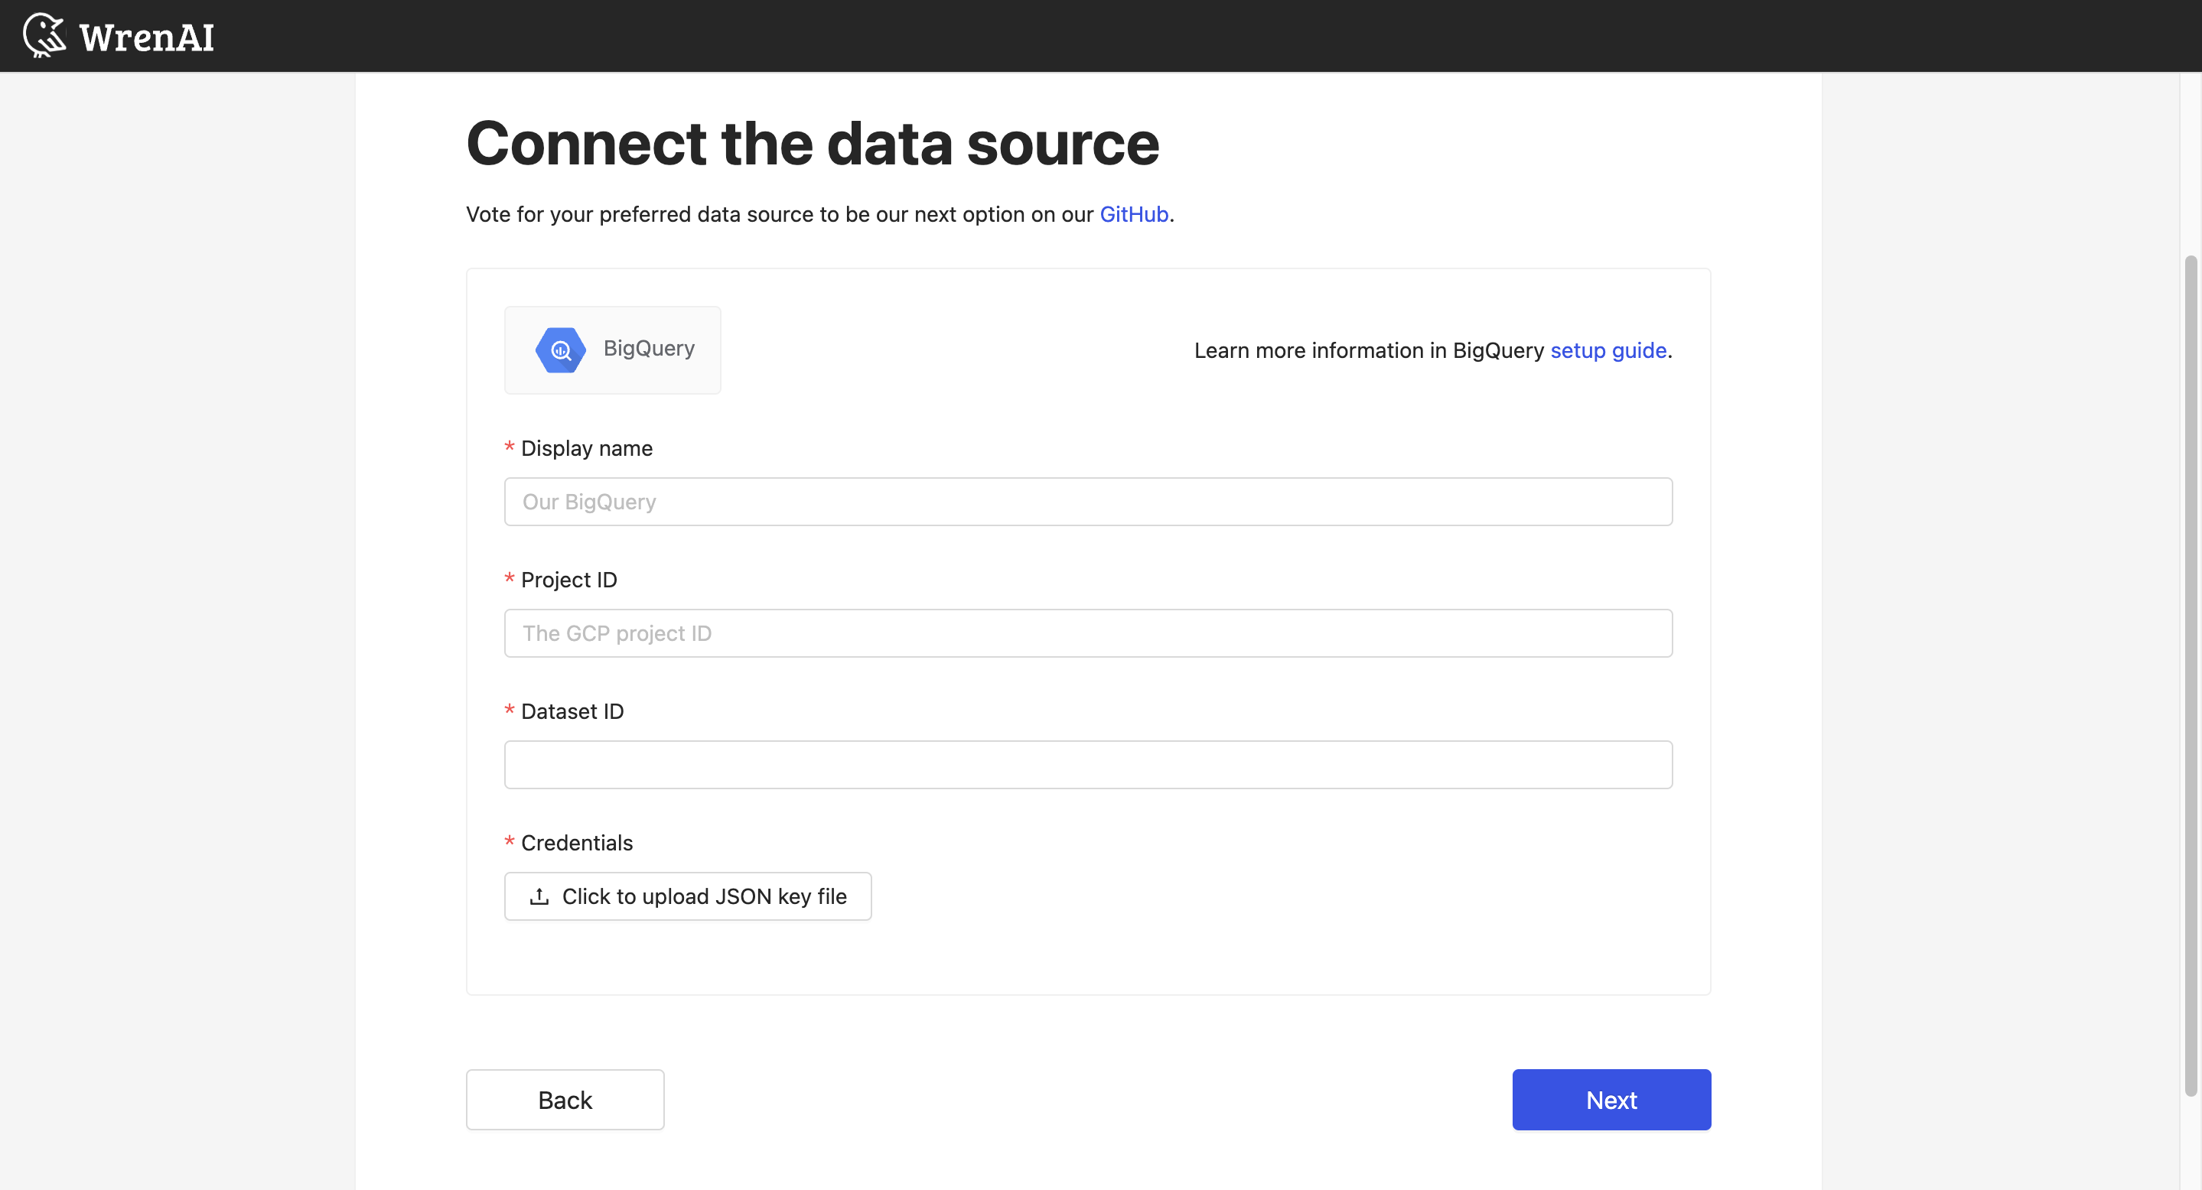Click the upload arrow icon in credentials button
This screenshot has height=1190, width=2202.
pyautogui.click(x=539, y=896)
